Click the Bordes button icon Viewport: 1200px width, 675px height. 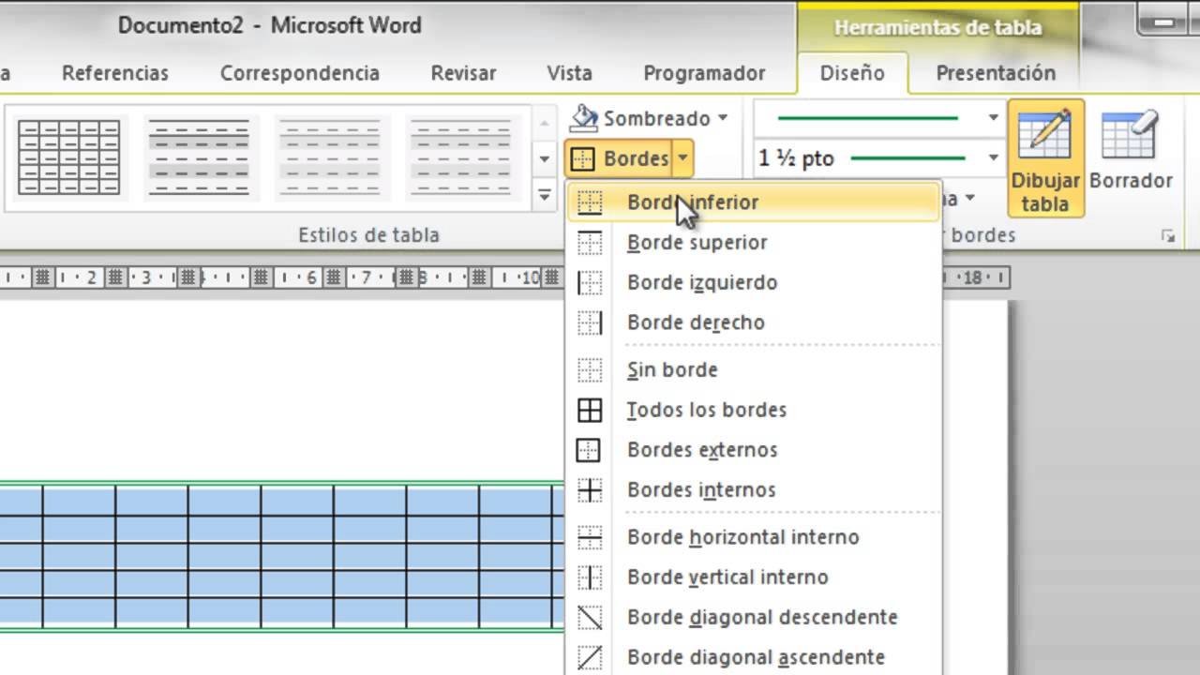click(582, 159)
